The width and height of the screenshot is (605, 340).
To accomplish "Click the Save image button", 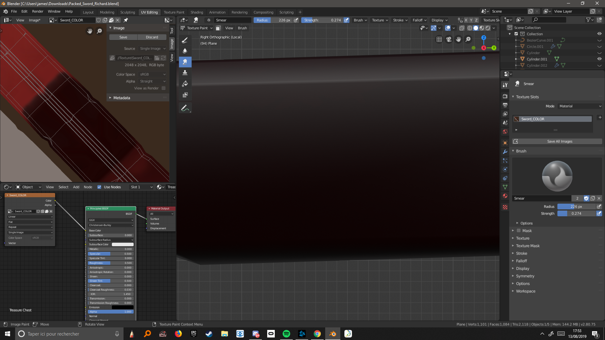I will pos(123,37).
